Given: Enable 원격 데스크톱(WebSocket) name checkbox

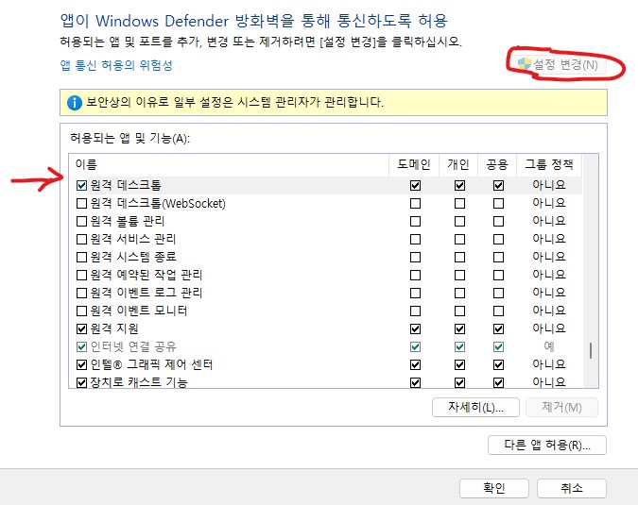Looking at the screenshot, I should click(x=82, y=204).
